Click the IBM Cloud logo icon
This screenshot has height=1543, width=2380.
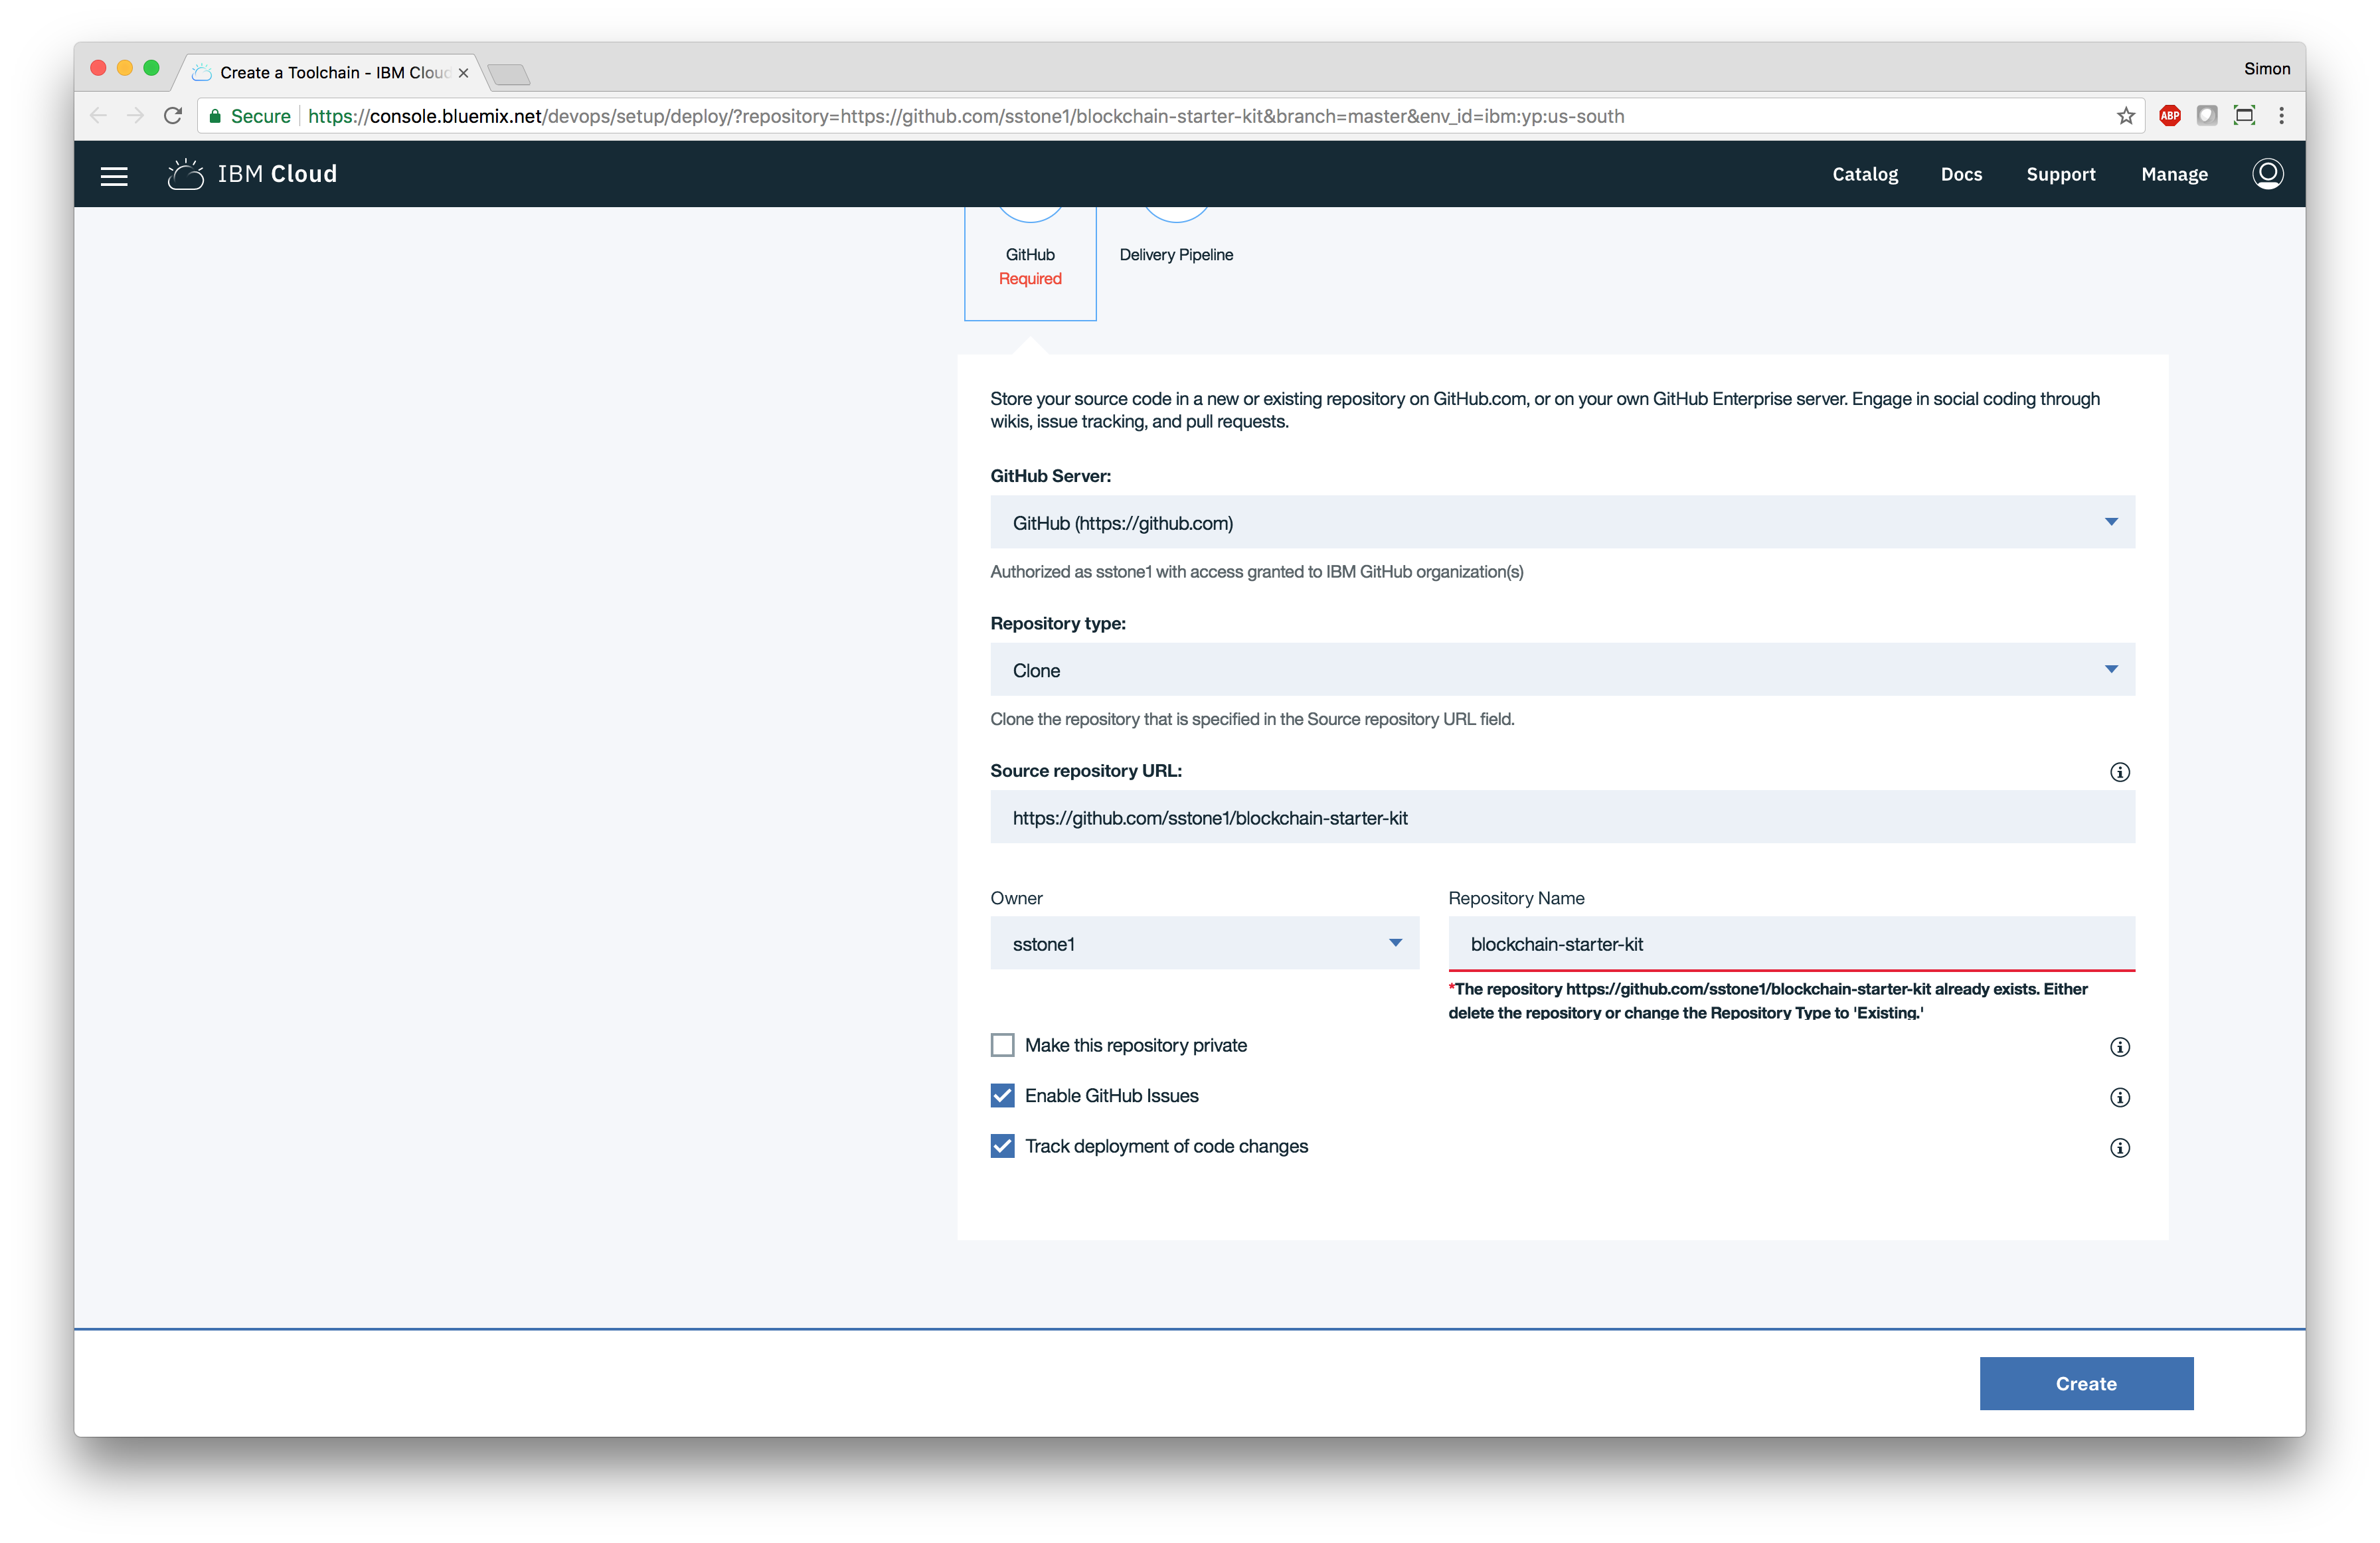click(186, 175)
